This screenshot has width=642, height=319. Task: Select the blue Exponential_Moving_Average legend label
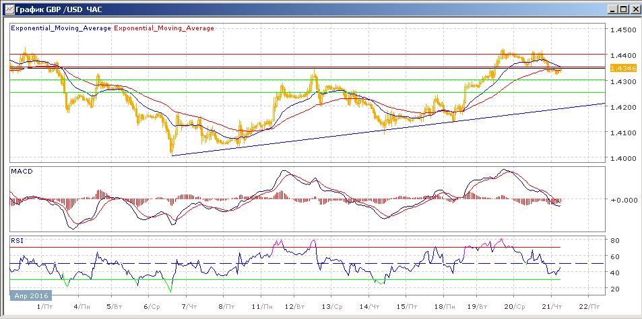pyautogui.click(x=61, y=28)
